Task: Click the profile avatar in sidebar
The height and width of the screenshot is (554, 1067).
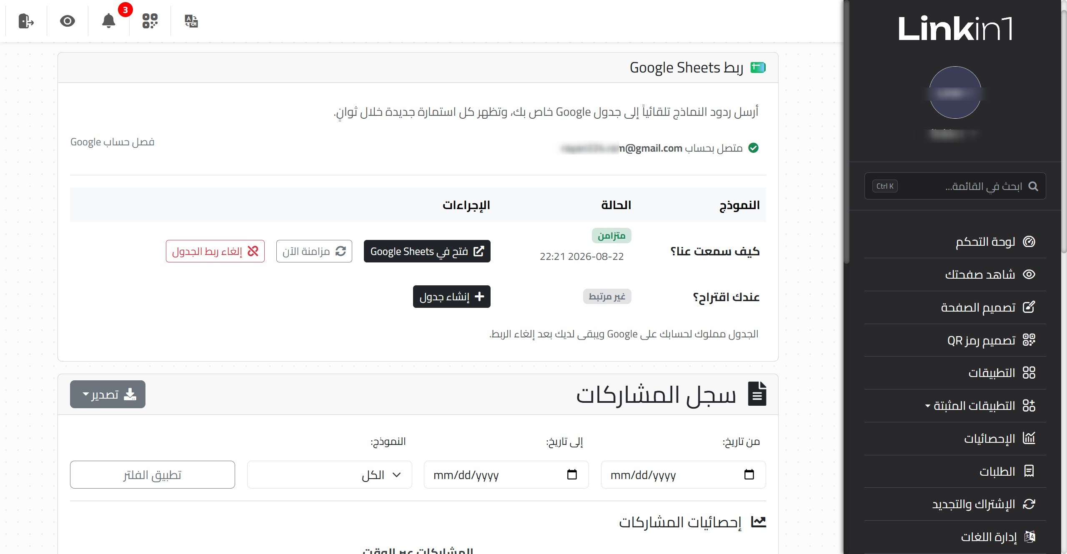Action: pos(955,92)
